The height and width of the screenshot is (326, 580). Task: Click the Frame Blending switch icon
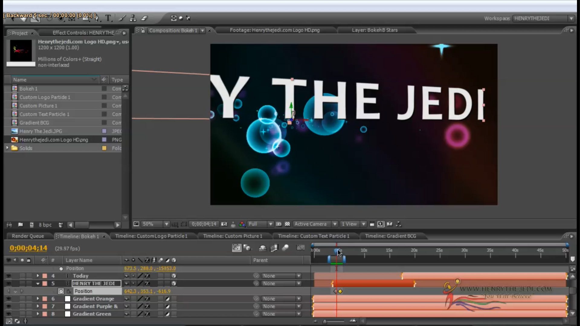coord(274,248)
